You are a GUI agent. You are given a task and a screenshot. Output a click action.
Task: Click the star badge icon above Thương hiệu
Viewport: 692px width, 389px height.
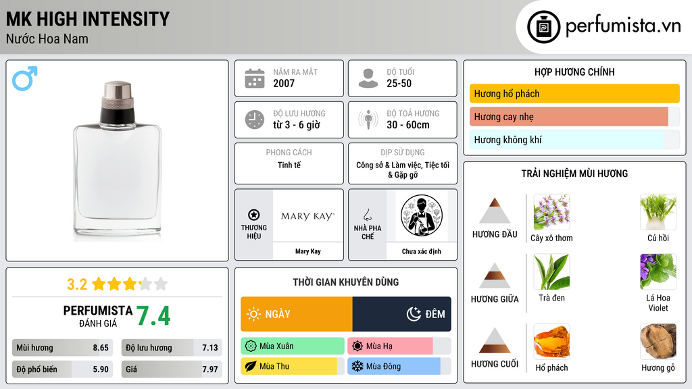coord(254,215)
